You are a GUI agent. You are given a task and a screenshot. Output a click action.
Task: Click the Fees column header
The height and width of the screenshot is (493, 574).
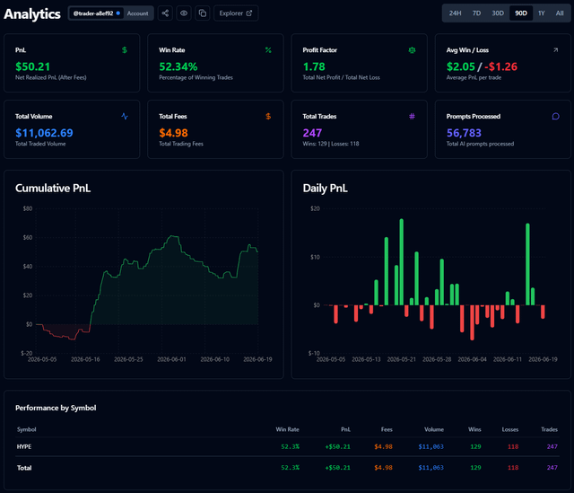[387, 429]
